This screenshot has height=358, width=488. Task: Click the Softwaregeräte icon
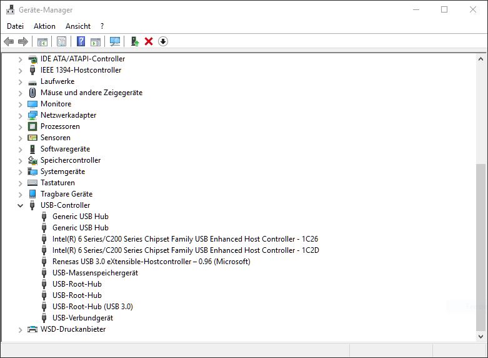tap(32, 149)
